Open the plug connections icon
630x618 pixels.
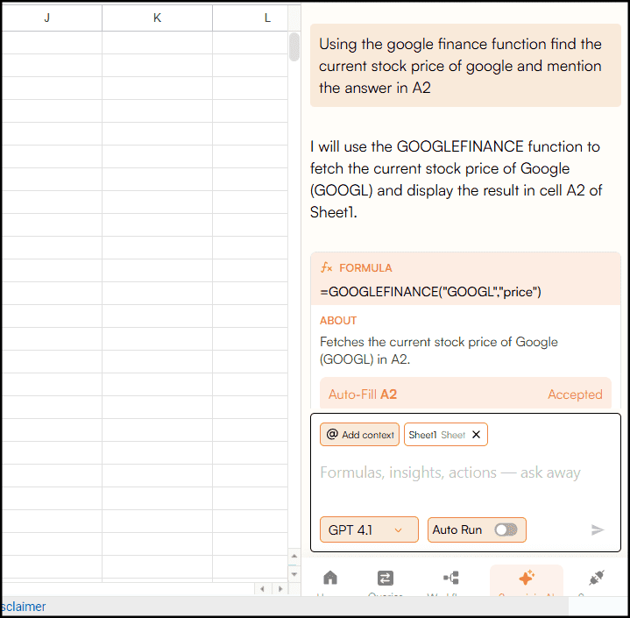point(596,579)
